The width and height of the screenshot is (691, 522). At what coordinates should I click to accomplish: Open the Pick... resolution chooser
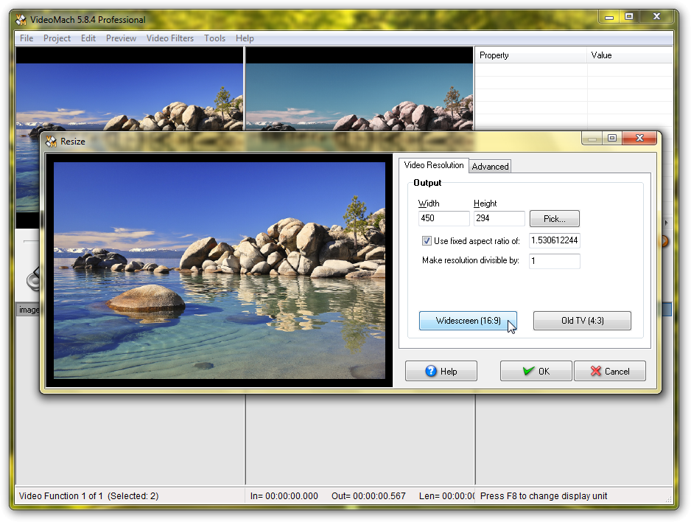tap(554, 218)
